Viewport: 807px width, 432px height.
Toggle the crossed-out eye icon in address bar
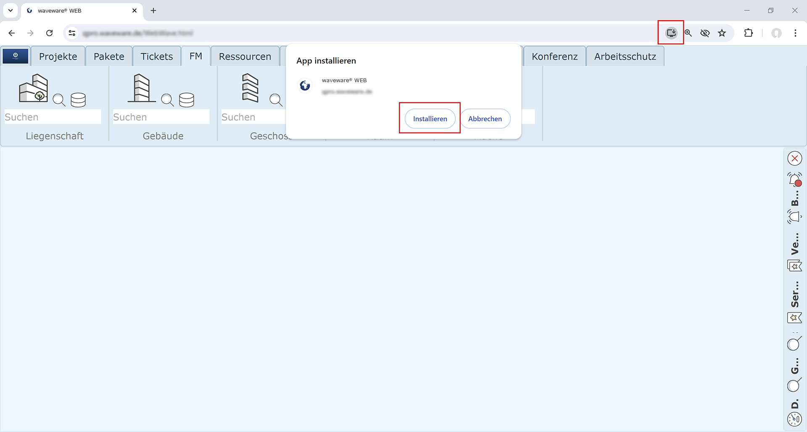(x=705, y=33)
